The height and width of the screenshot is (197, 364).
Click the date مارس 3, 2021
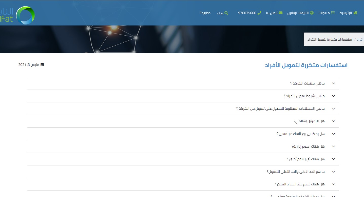click(29, 65)
